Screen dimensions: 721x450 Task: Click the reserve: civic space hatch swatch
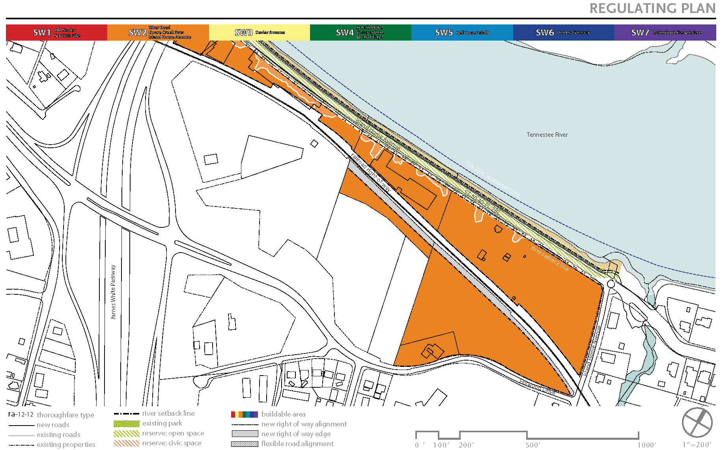[126, 443]
